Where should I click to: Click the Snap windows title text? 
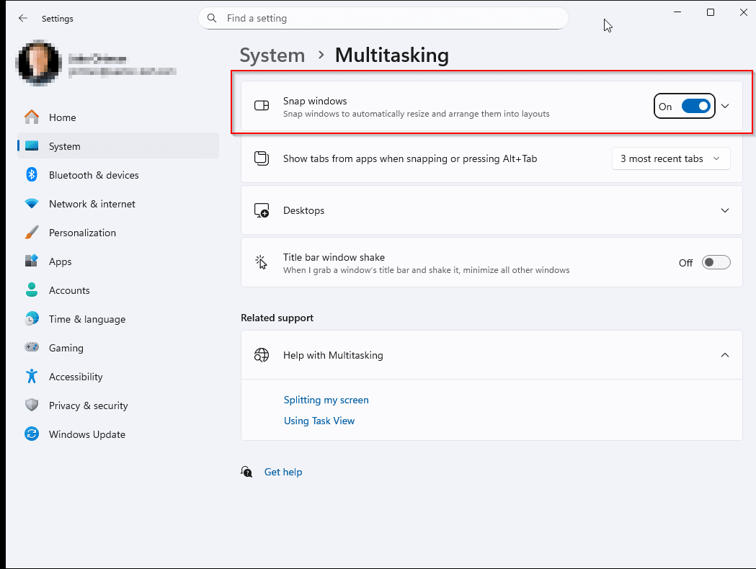pos(315,101)
